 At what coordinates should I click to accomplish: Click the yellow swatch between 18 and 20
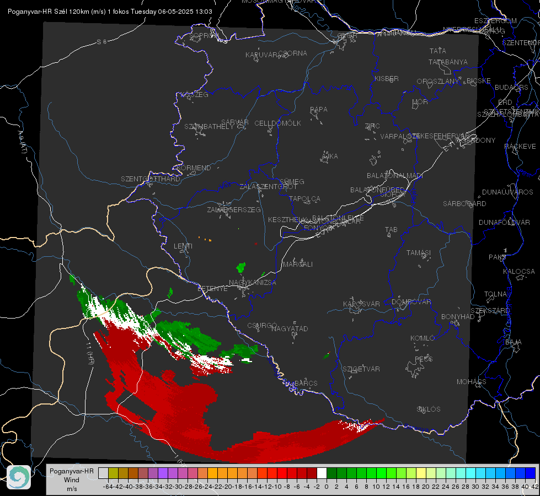tap(421, 473)
